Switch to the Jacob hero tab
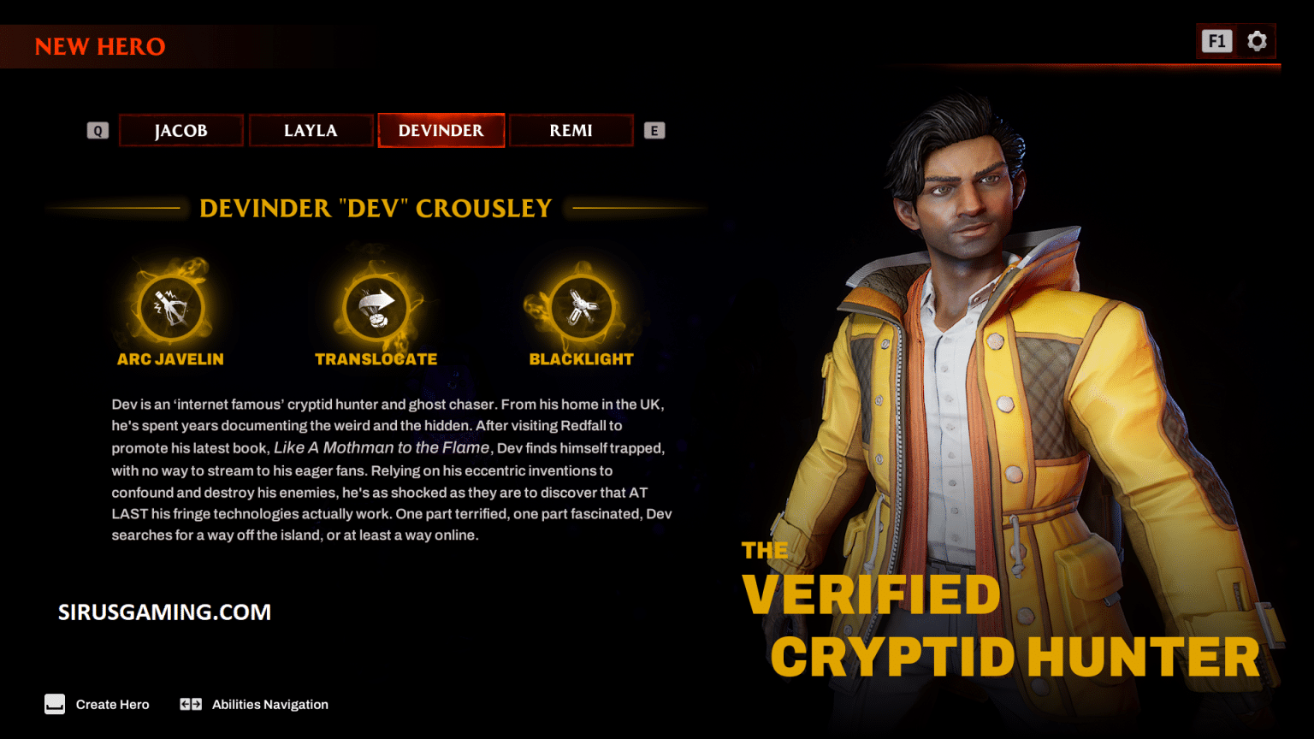 pyautogui.click(x=181, y=131)
